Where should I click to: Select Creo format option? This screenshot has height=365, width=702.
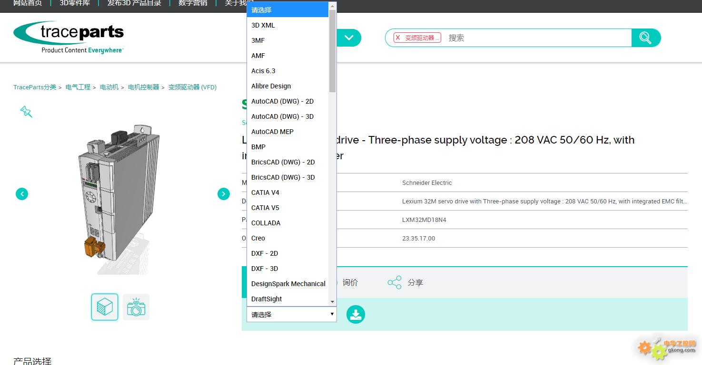click(x=287, y=238)
